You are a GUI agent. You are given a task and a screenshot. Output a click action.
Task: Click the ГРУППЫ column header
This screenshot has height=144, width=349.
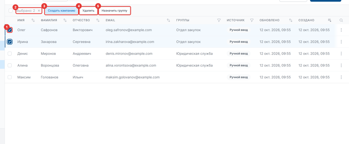(183, 20)
